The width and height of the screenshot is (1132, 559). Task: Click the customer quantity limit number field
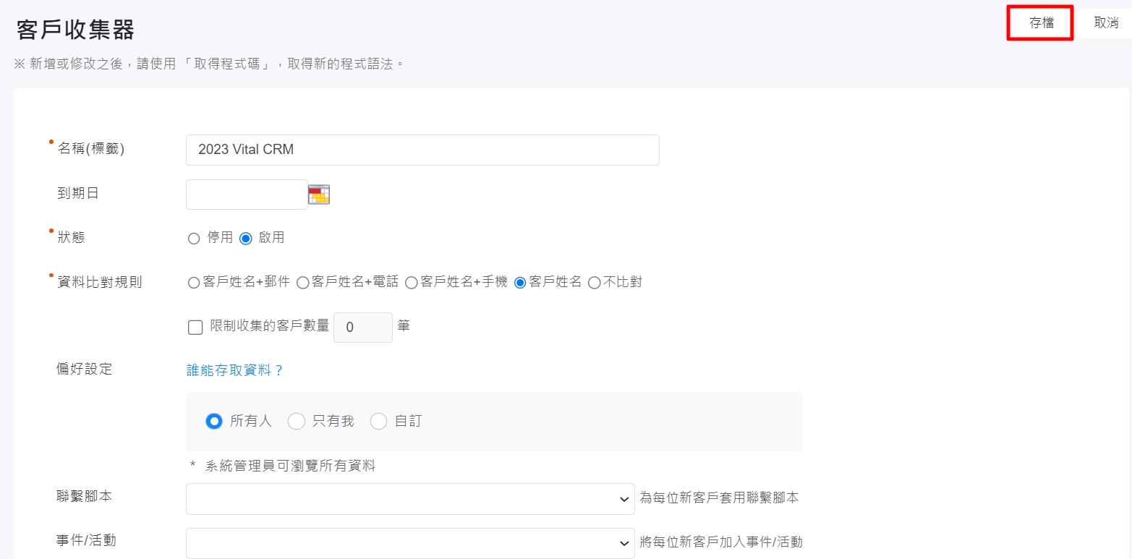tap(362, 328)
